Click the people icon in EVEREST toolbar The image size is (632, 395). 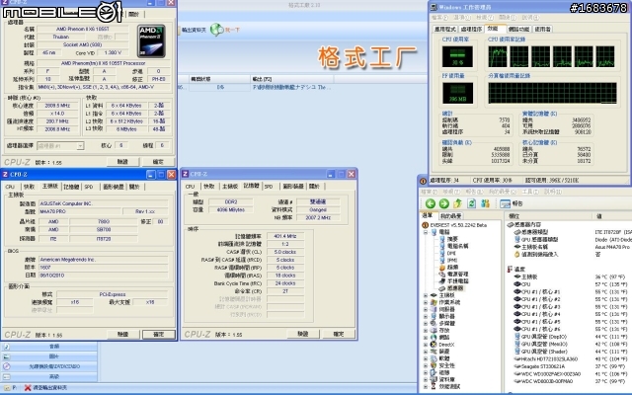pyautogui.click(x=485, y=203)
